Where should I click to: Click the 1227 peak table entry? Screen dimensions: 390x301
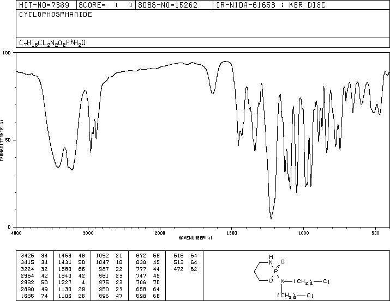[x=65, y=282]
